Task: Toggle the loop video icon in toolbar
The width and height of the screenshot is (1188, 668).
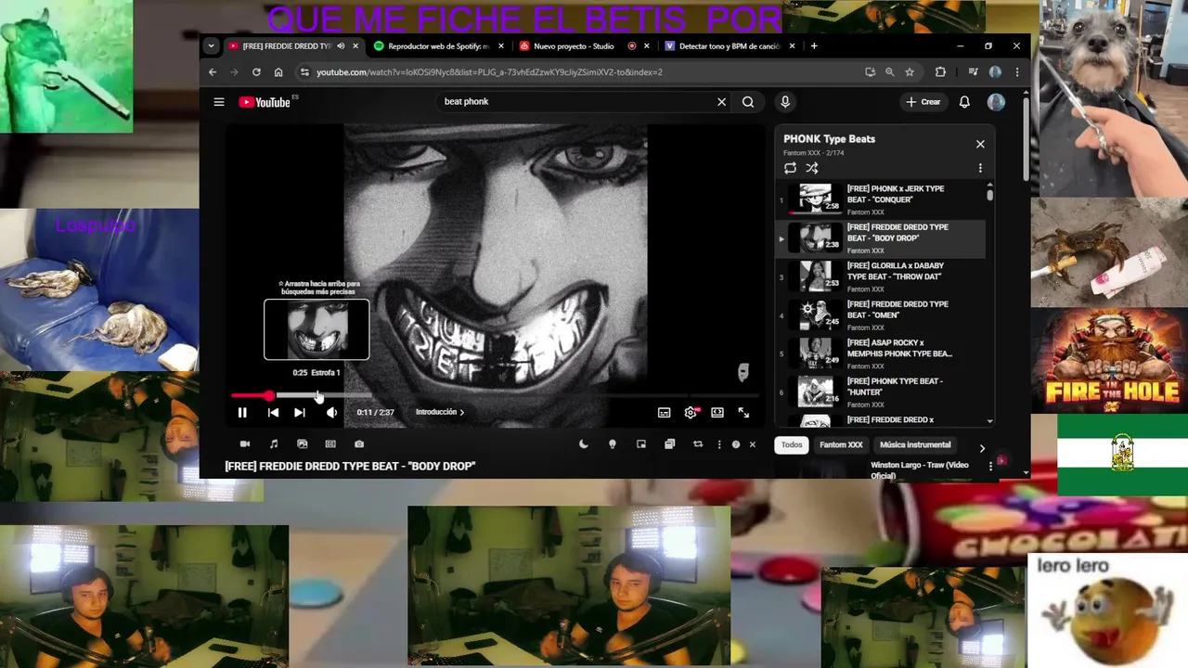Action: coord(698,444)
